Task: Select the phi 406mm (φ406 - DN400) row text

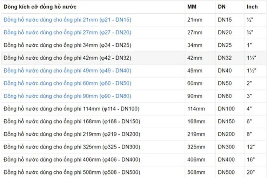Action: 71,160
